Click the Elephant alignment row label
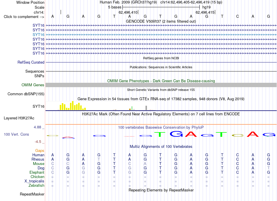The width and height of the screenshot is (277, 201). tap(37, 172)
